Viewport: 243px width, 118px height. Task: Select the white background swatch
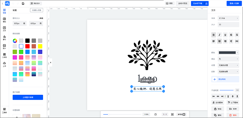pos(21,46)
